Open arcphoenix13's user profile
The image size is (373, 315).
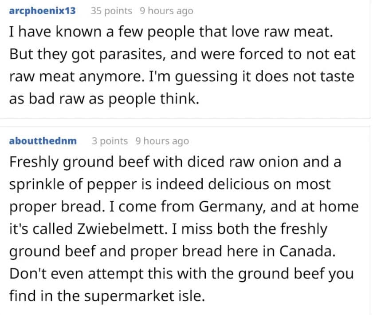pos(42,11)
